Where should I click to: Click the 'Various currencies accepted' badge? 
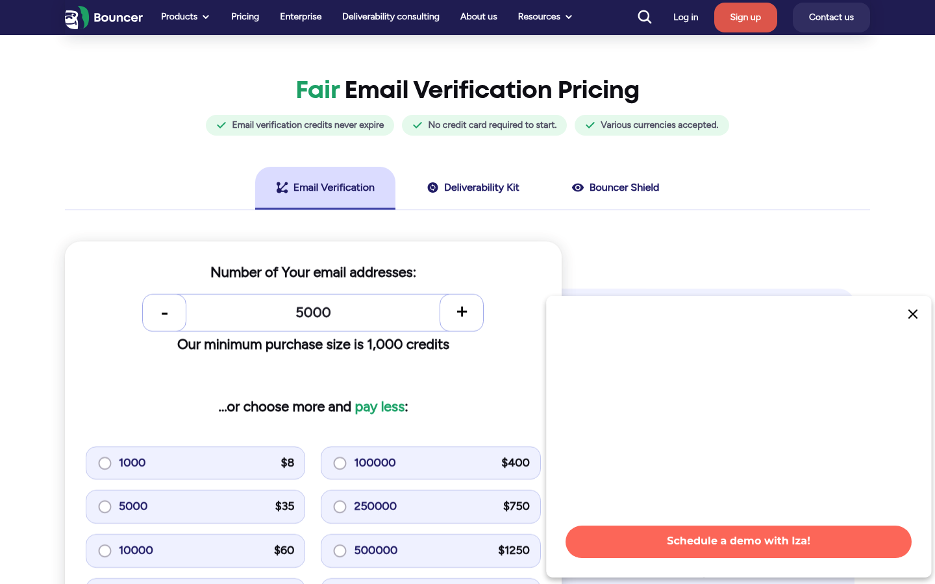[652, 125]
